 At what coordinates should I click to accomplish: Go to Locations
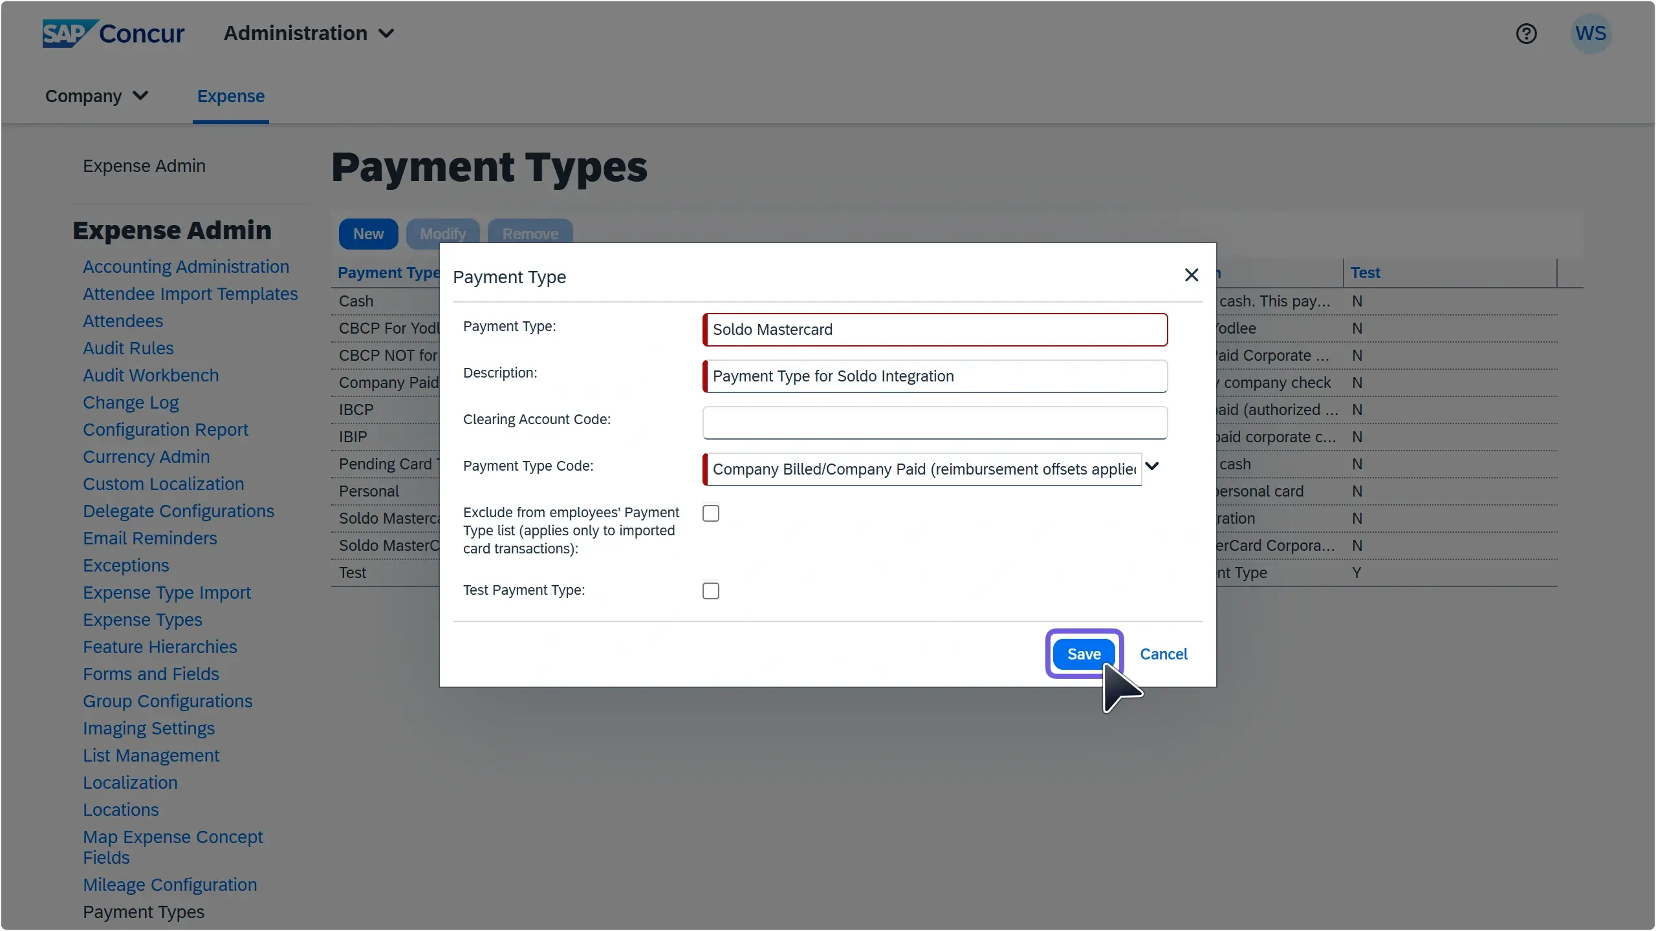121,809
